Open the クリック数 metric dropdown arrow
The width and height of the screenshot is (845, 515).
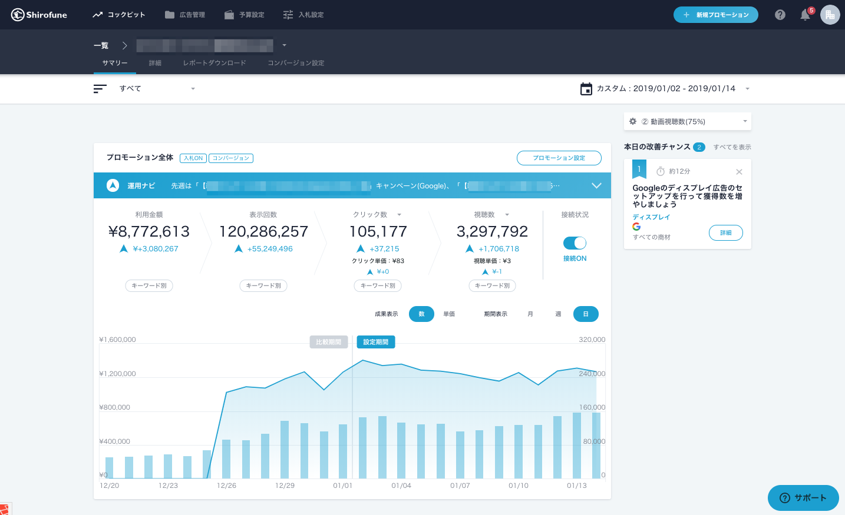(x=399, y=215)
